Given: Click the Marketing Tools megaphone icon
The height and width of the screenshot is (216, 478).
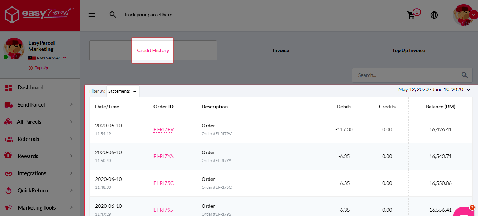Looking at the screenshot, I should tap(9, 207).
